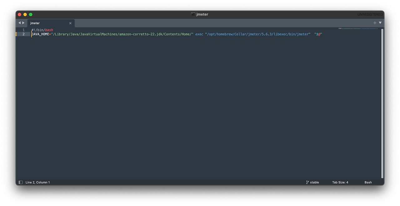Close the jmeter tab
Viewport: 400px width, 206px height.
(x=70, y=23)
